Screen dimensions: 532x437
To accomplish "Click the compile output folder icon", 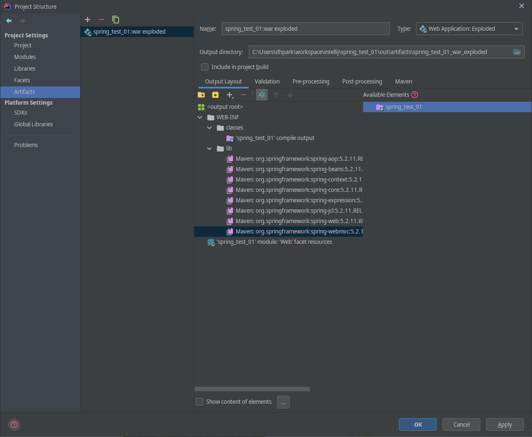I will pos(230,138).
